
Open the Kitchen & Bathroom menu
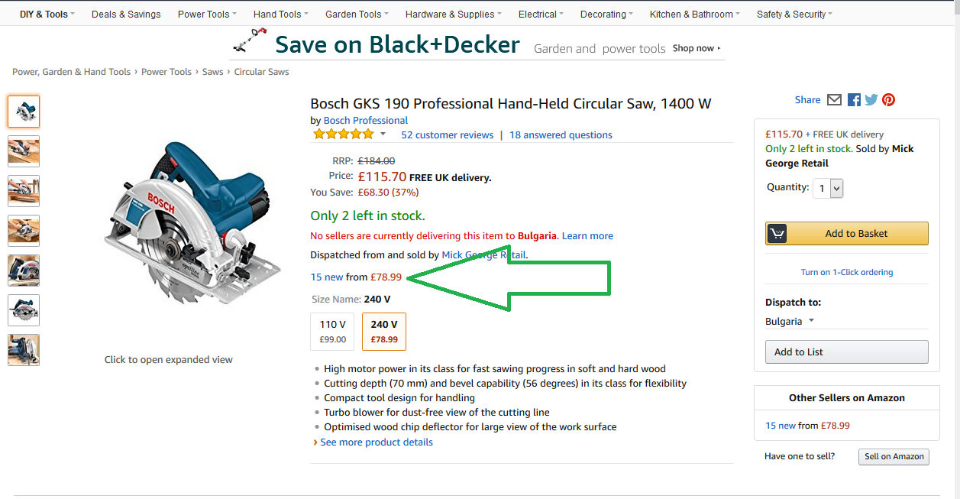[694, 15]
